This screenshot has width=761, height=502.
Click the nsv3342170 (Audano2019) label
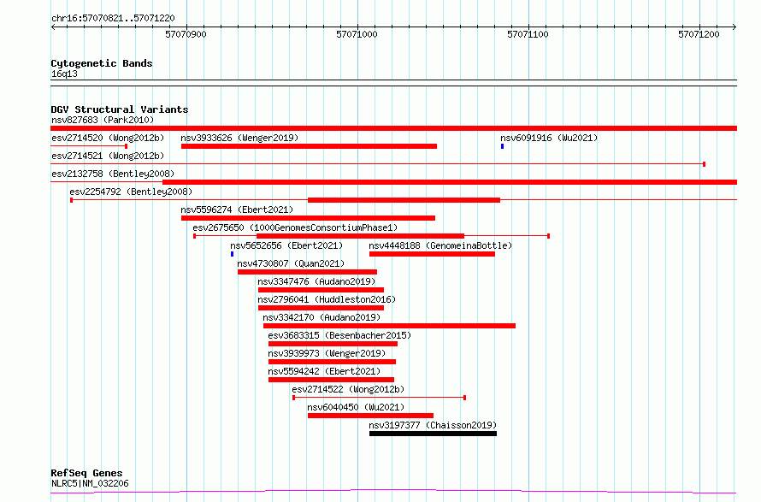[322, 317]
